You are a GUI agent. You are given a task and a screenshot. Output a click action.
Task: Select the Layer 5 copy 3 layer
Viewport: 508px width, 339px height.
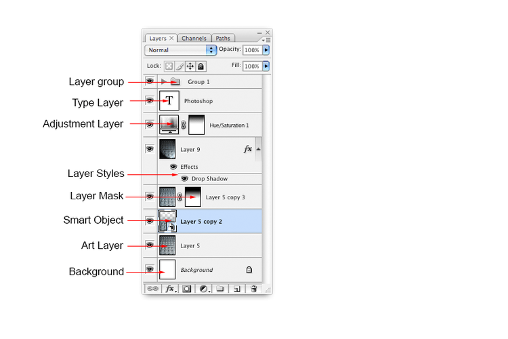coord(225,197)
